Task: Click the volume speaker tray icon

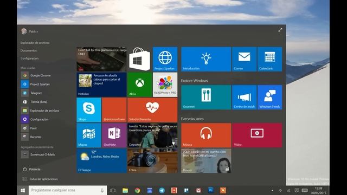Action: tap(280, 190)
